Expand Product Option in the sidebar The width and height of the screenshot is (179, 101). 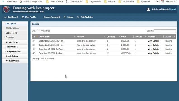click(x=15, y=61)
